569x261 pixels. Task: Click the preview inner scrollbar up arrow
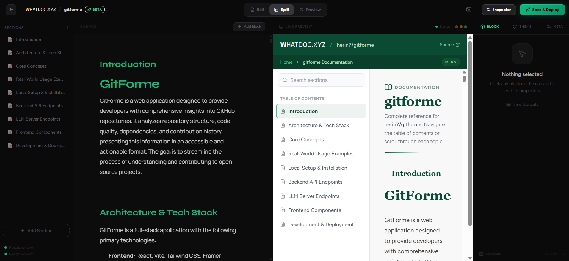coord(464,72)
